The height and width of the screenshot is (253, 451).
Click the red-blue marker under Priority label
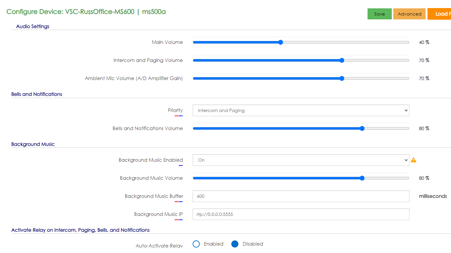click(178, 116)
